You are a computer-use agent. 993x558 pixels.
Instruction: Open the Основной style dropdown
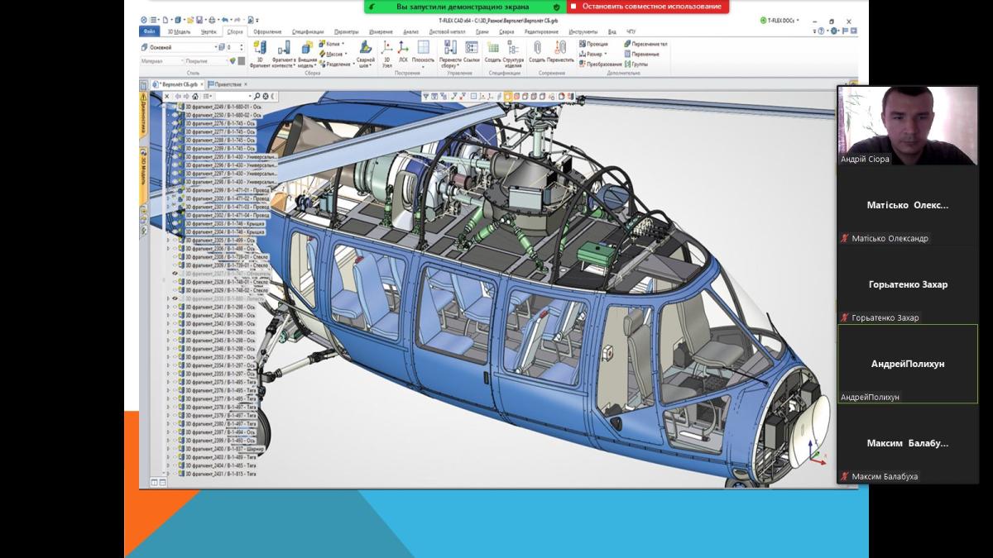[x=218, y=48]
